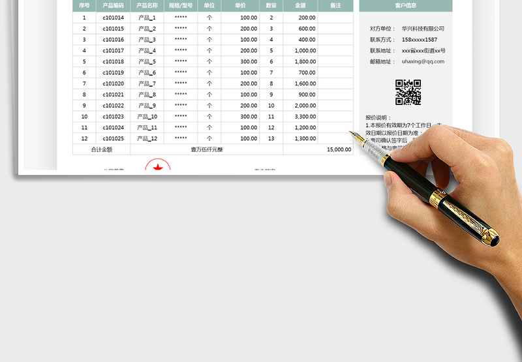Click the 产品_10 product name cell
This screenshot has height=362, width=522.
click(x=147, y=117)
